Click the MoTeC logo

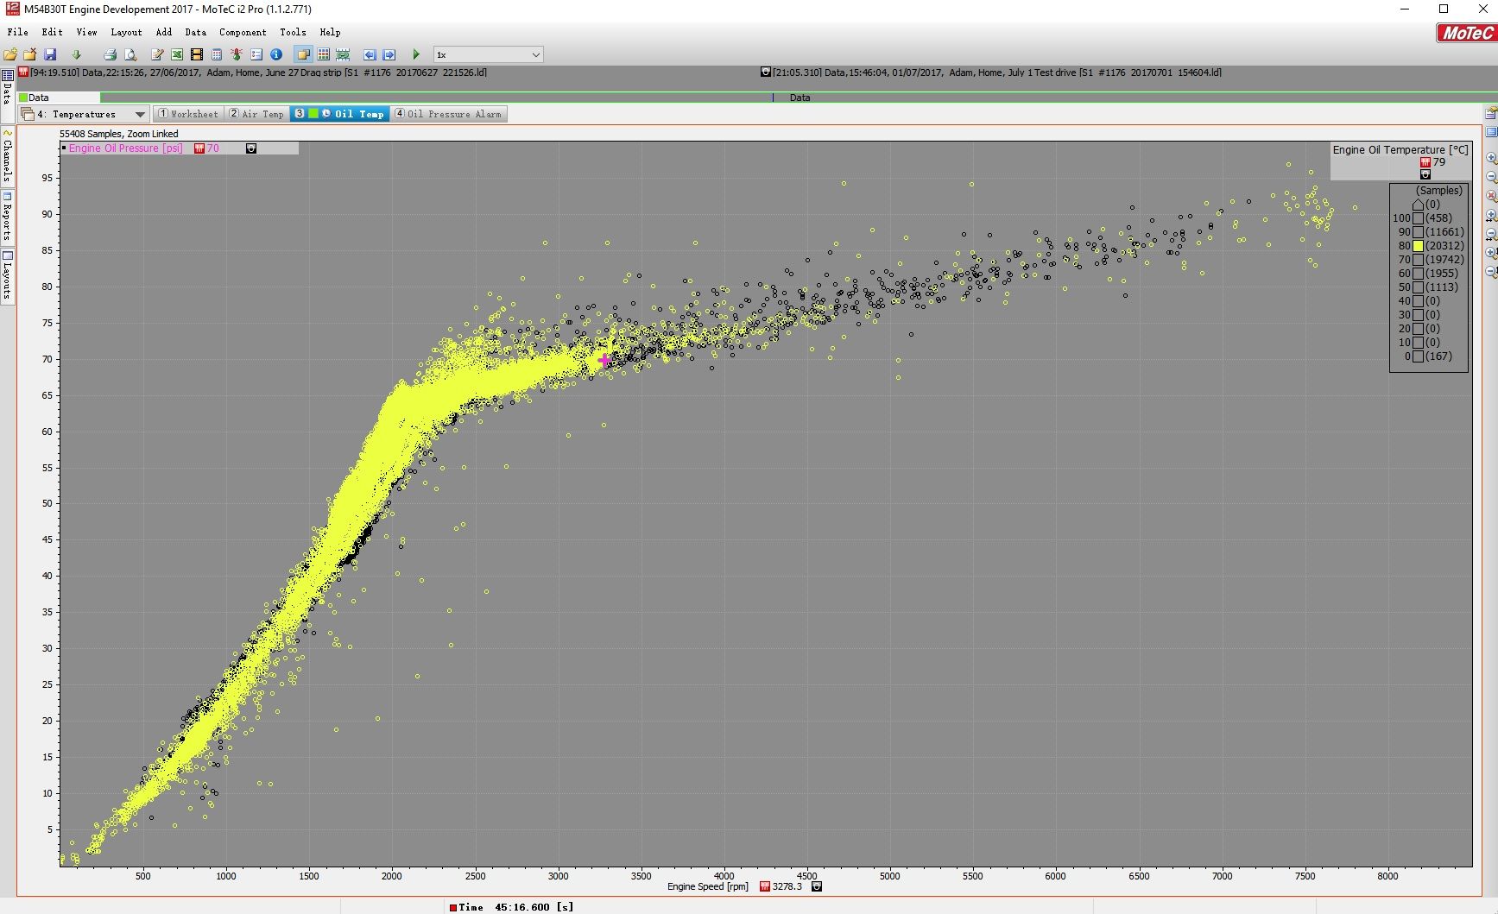point(1465,33)
